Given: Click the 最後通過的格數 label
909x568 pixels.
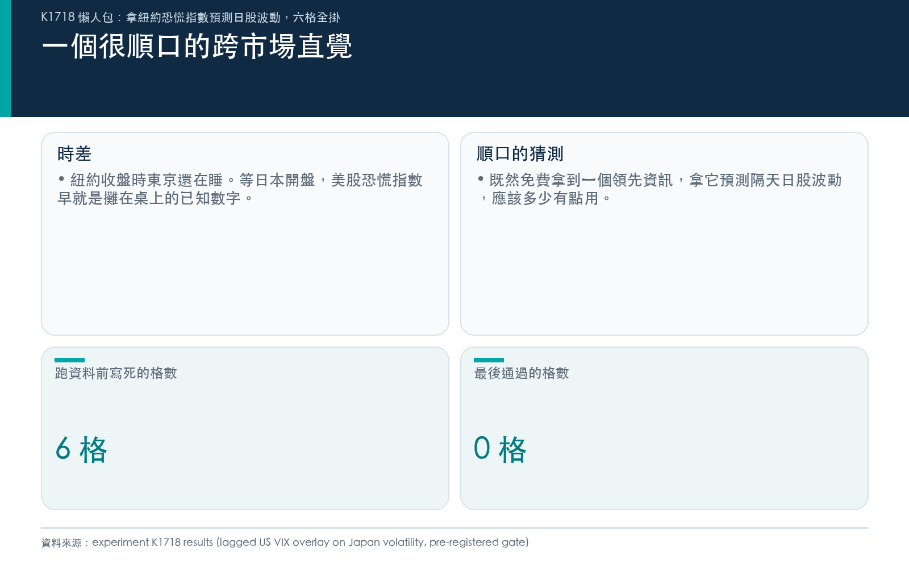Looking at the screenshot, I should point(522,373).
